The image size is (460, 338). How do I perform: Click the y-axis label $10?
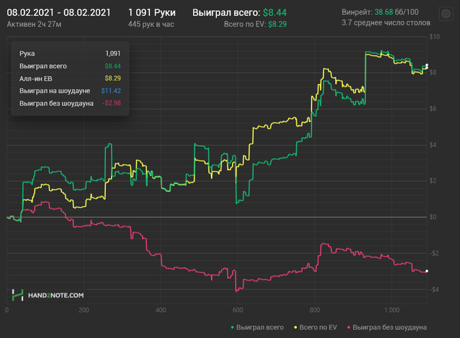(x=434, y=37)
